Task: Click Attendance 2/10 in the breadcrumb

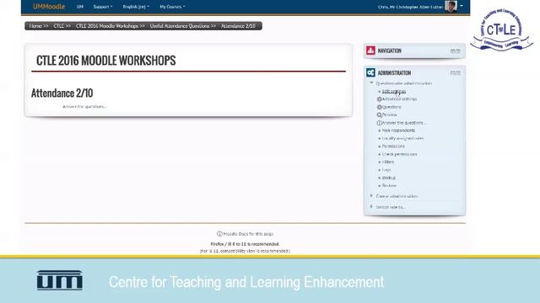Action: pyautogui.click(x=238, y=26)
